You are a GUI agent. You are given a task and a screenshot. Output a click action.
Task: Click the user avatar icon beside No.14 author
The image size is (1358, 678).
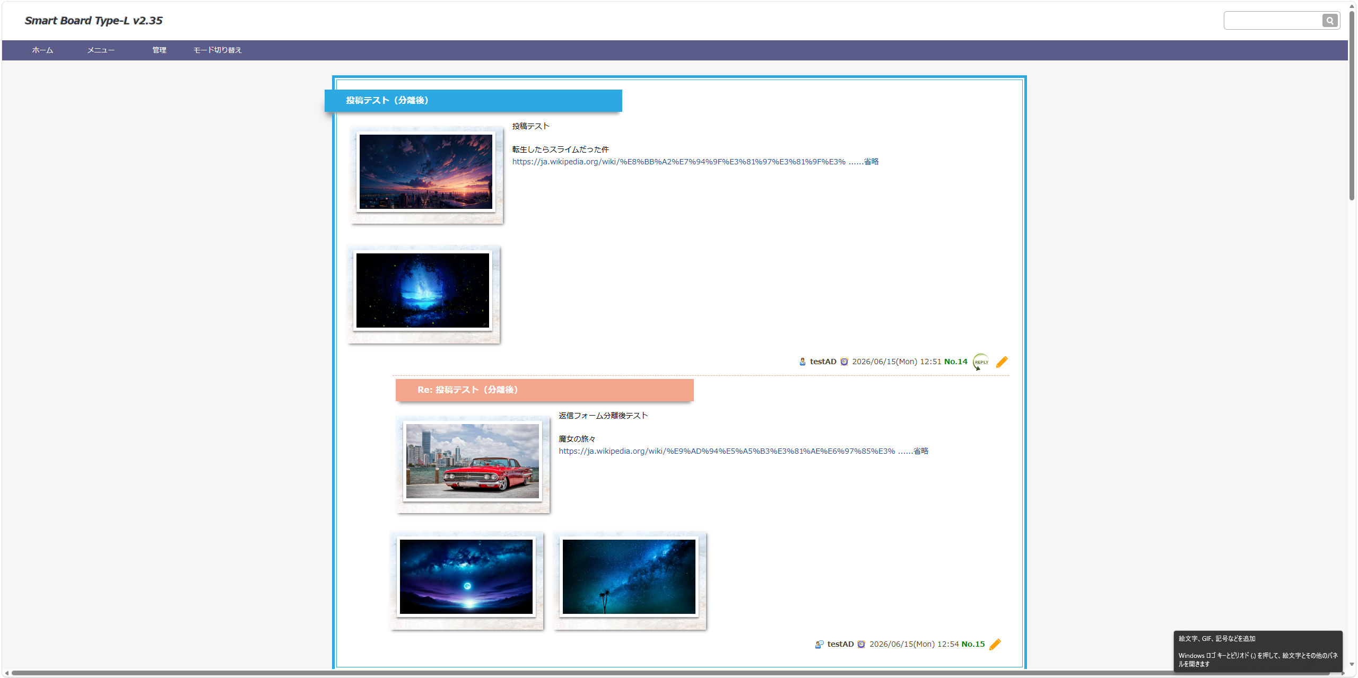[803, 362]
